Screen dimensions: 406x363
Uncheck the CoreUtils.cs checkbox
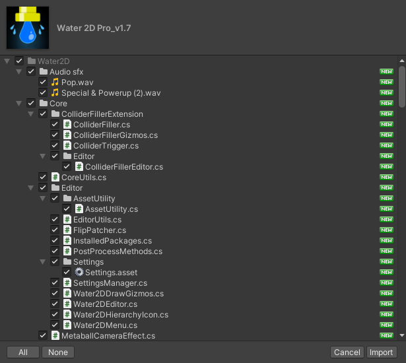(x=43, y=177)
